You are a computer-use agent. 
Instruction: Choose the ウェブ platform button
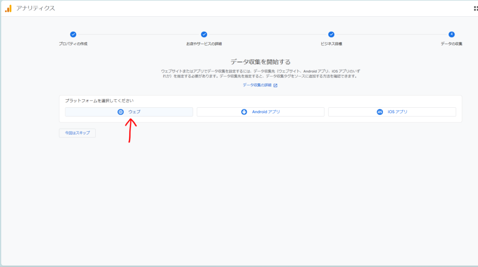coord(129,112)
